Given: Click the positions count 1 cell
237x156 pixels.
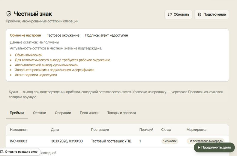Looking at the screenshot, I should [x=140, y=141].
